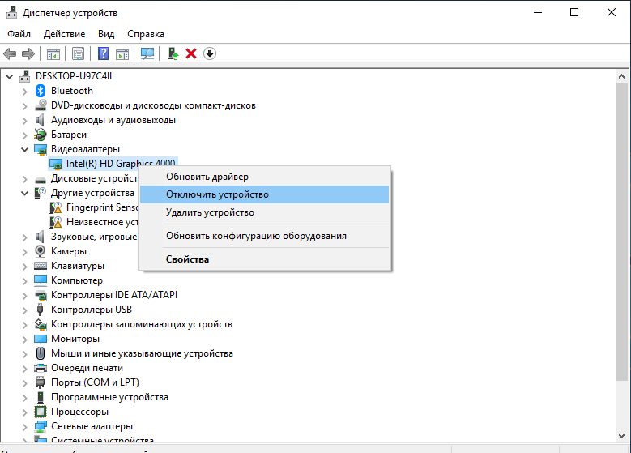The width and height of the screenshot is (631, 453).
Task: Open the Файл menu
Action: tap(19, 34)
